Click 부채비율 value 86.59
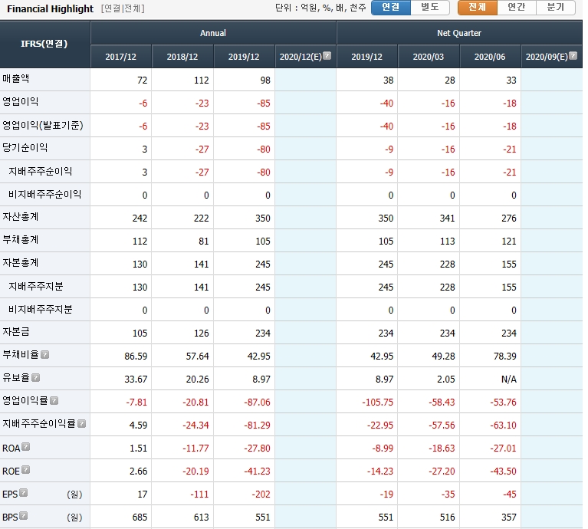This screenshot has height=529, width=588. (x=136, y=356)
